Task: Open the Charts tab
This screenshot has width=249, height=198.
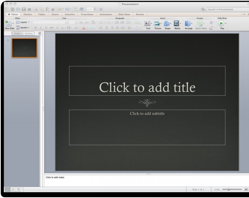Action: click(55, 14)
